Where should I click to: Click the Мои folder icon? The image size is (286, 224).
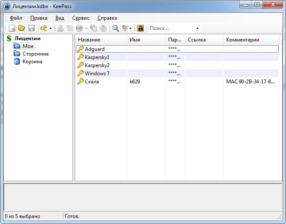17,46
